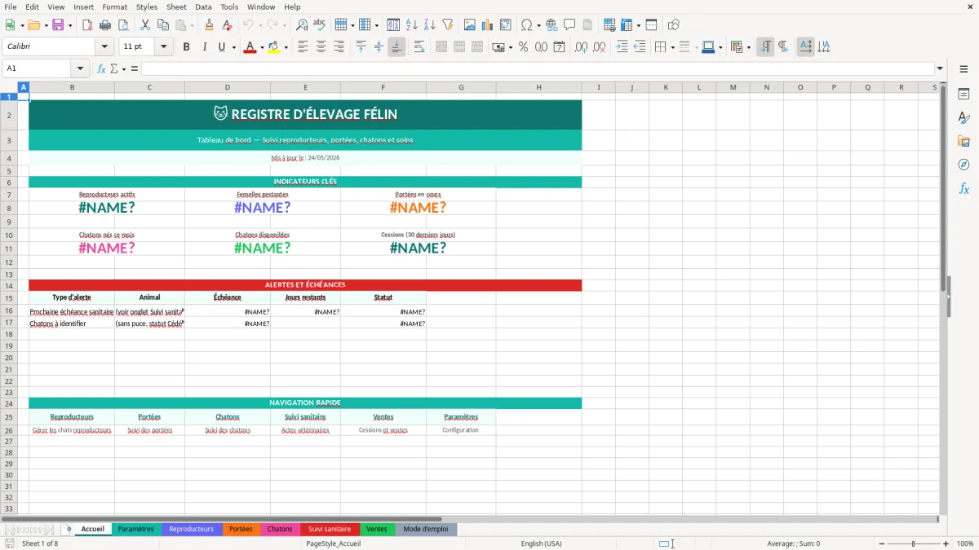Click the zoom in plus button
The width and height of the screenshot is (979, 550).
946,543
